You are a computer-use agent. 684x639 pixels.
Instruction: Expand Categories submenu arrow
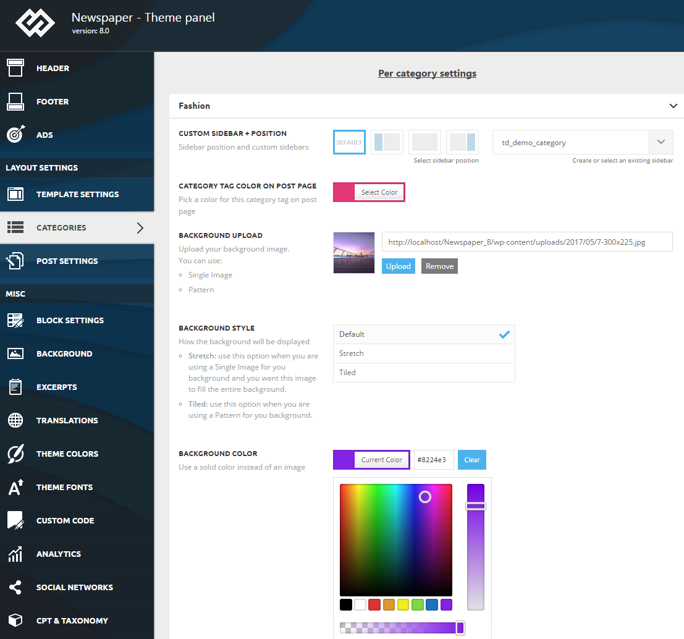tap(140, 227)
